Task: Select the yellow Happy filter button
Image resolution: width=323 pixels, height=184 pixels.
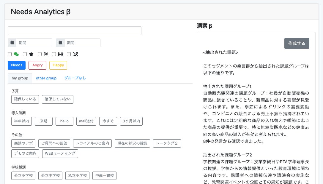Action: (58, 65)
